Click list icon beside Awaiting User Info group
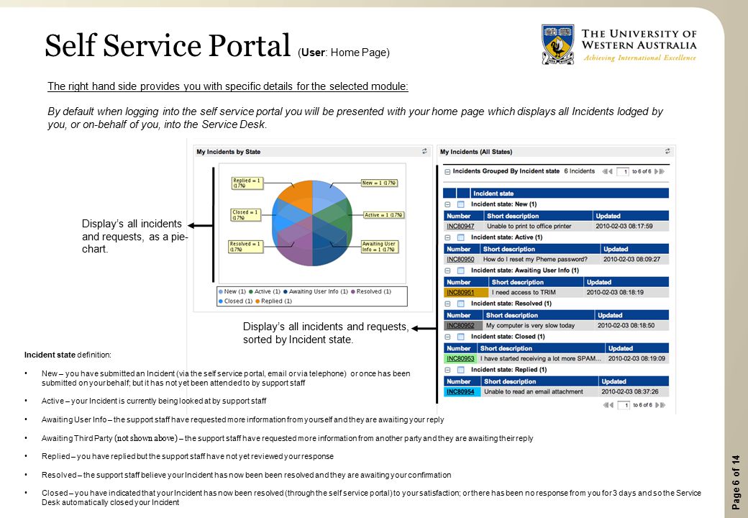 tap(461, 271)
